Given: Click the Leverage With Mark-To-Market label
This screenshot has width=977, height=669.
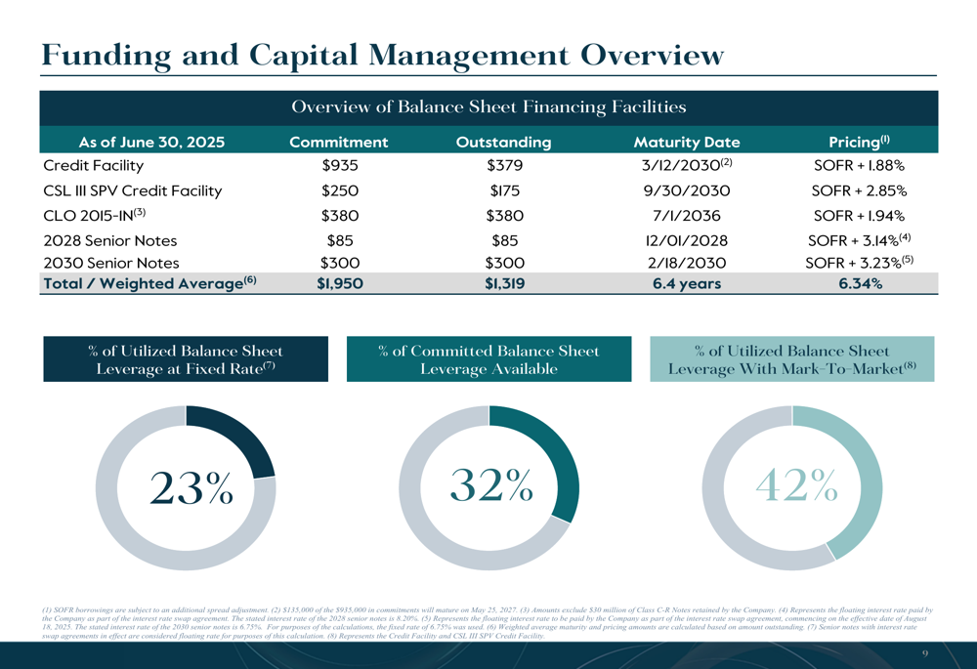Looking at the screenshot, I should 792,359.
